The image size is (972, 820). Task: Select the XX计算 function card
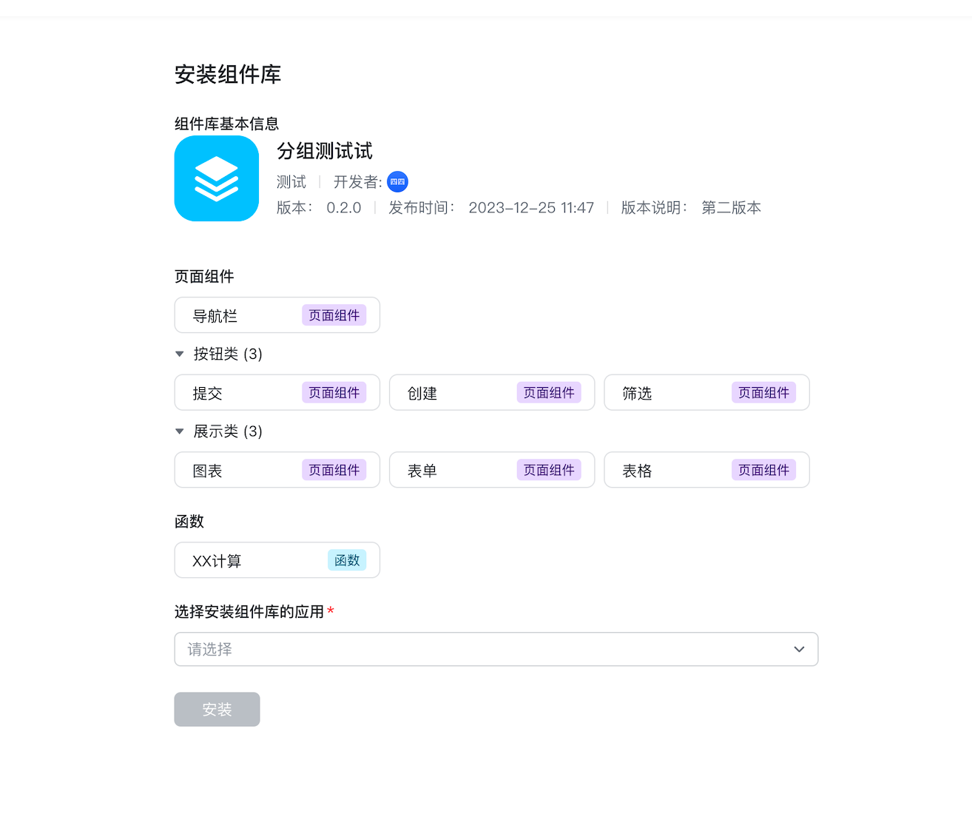277,560
